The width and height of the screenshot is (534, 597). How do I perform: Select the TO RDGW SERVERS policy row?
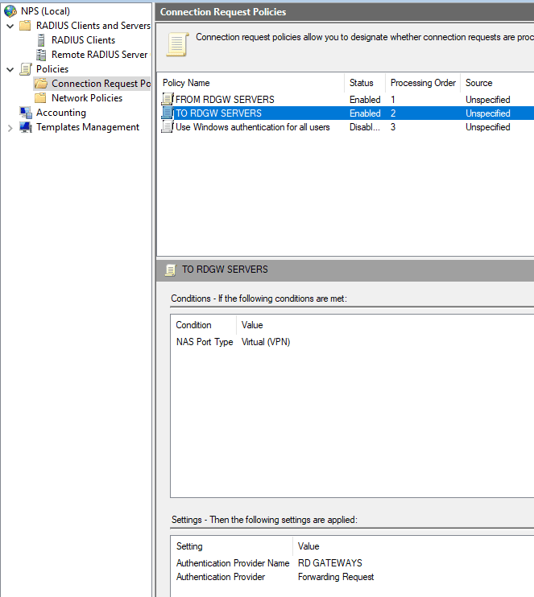(218, 113)
